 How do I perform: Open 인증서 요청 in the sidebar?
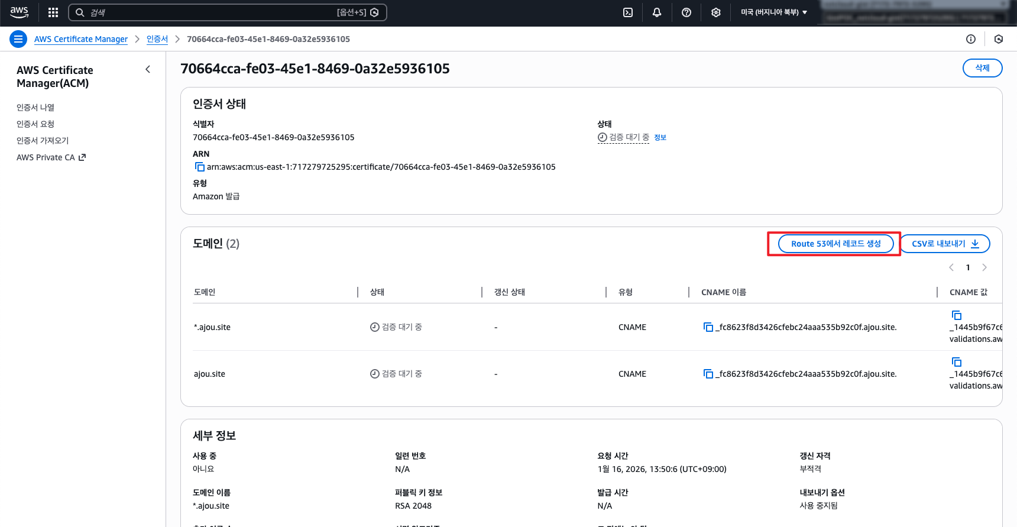pos(35,124)
